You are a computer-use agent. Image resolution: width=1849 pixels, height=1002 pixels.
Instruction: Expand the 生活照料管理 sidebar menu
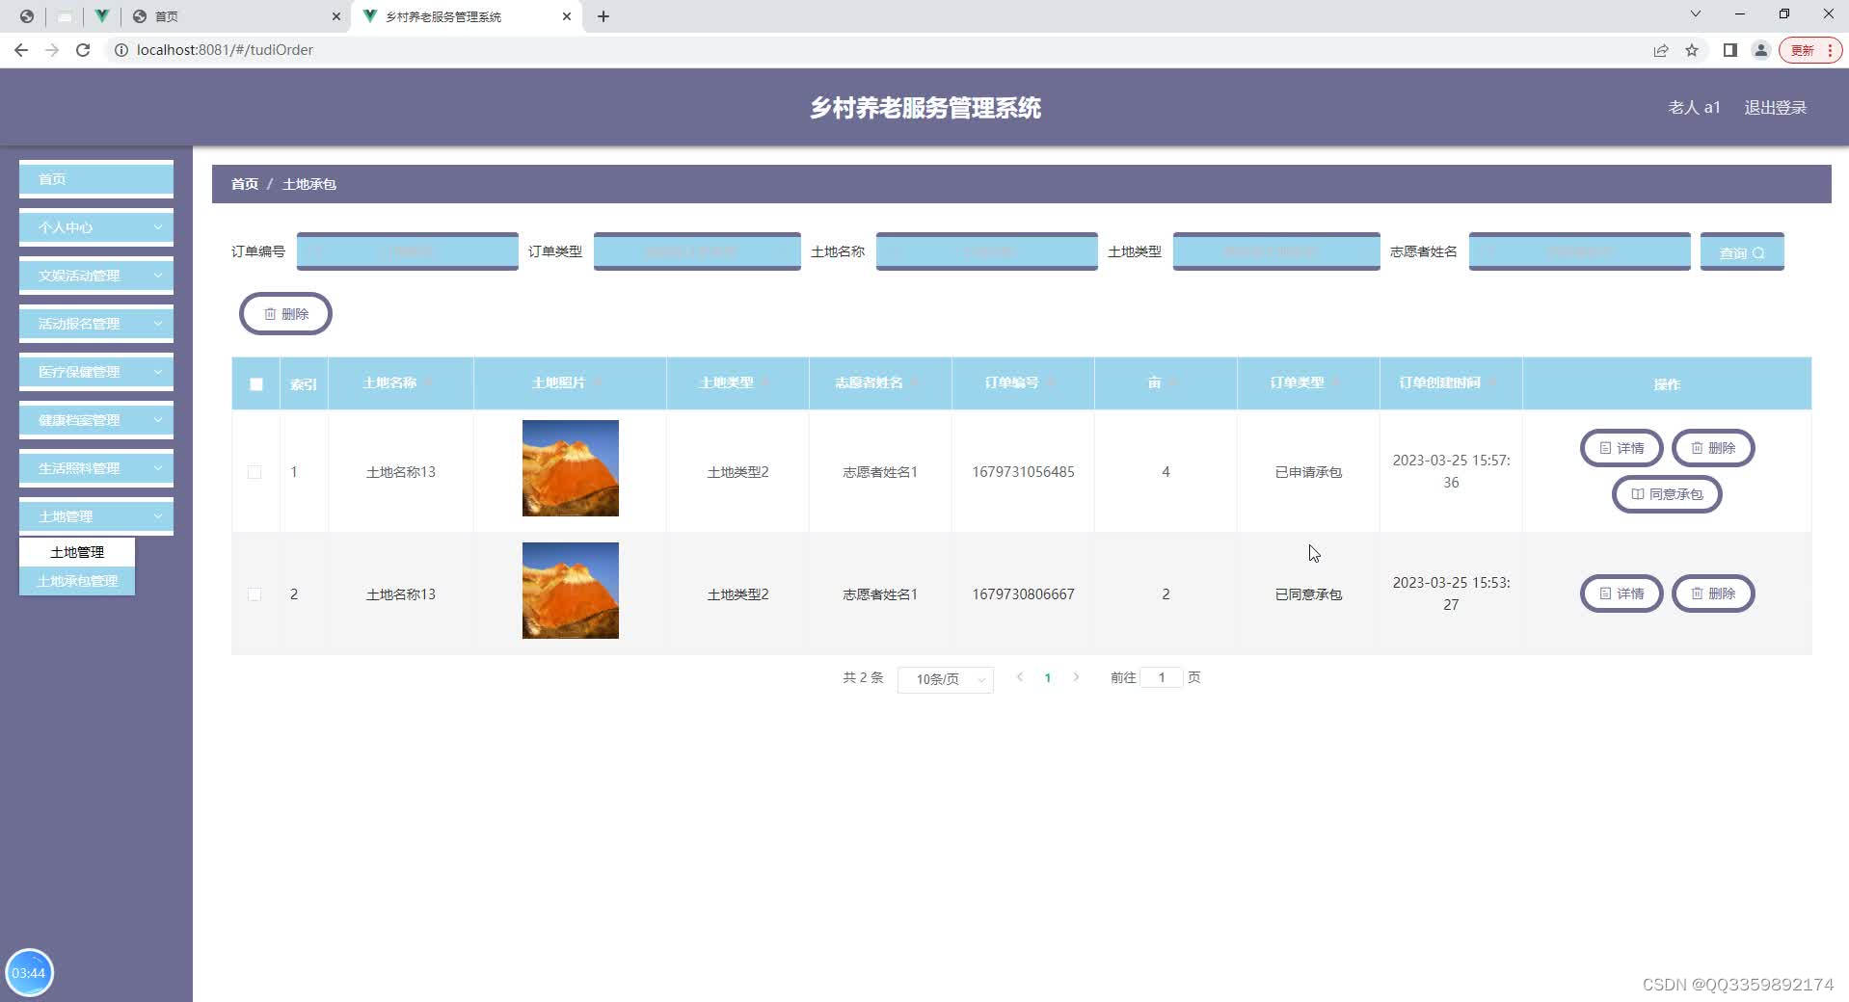pos(96,468)
